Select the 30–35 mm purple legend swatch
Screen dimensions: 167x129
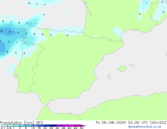(59, 126)
